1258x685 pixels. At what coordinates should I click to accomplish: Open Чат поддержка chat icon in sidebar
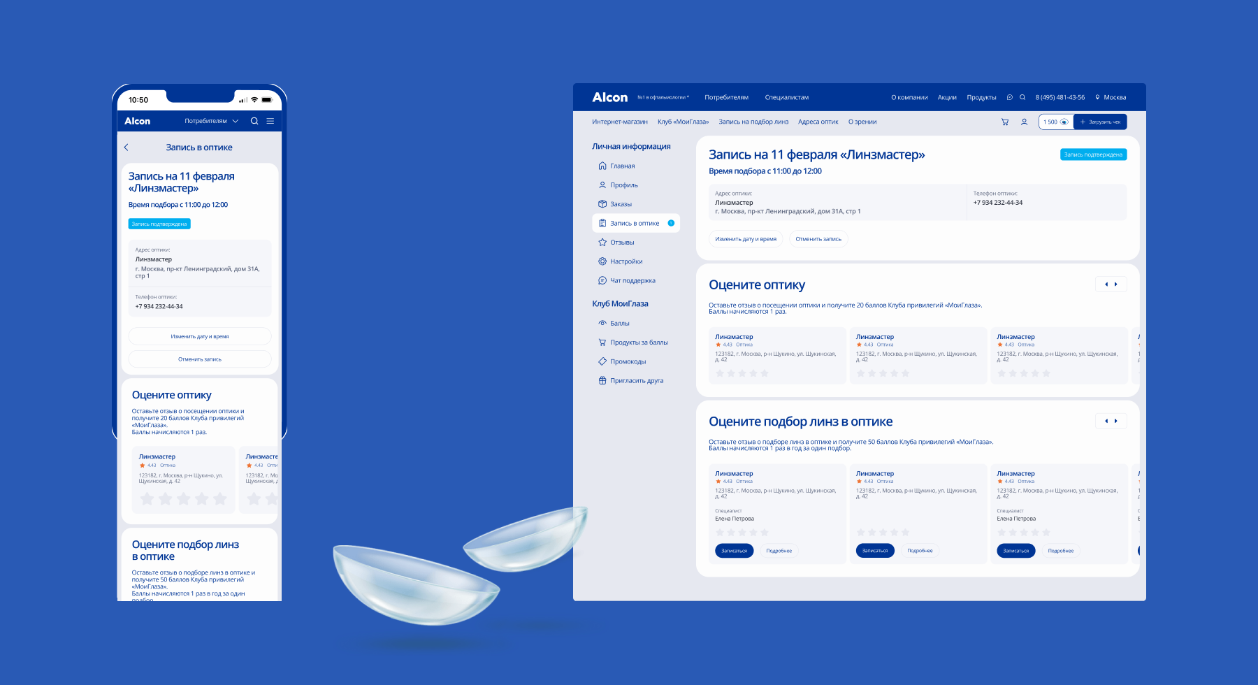602,280
